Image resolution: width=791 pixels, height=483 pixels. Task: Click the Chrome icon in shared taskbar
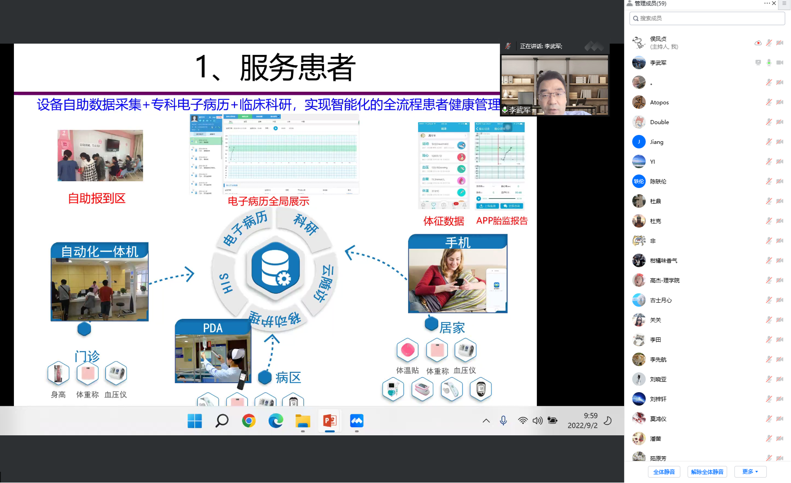[x=249, y=421]
